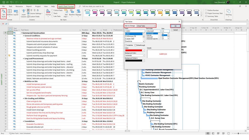This screenshot has width=249, height=140.
Task: Align column text right
Action: pyautogui.click(x=34, y=10)
